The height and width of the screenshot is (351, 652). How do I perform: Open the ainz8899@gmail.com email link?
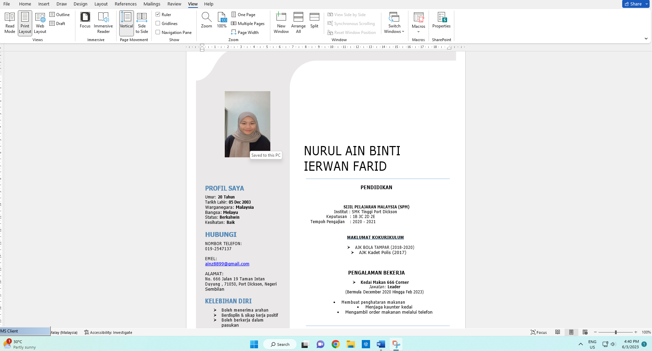(x=227, y=264)
